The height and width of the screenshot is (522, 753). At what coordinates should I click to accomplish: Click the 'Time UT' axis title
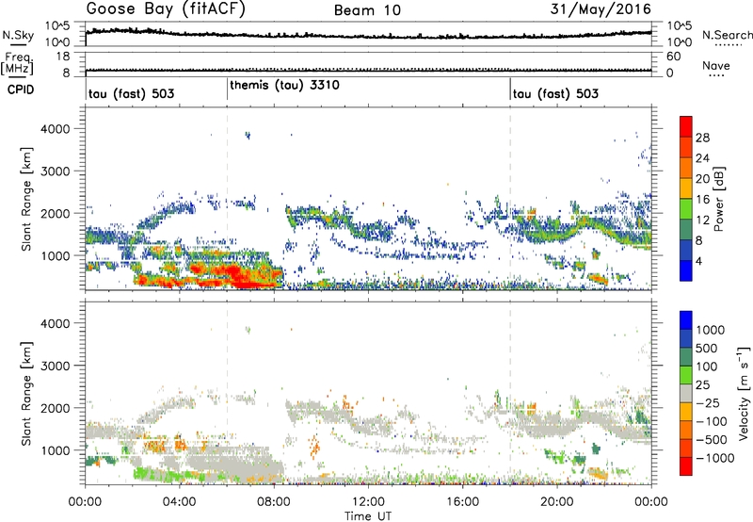[368, 516]
